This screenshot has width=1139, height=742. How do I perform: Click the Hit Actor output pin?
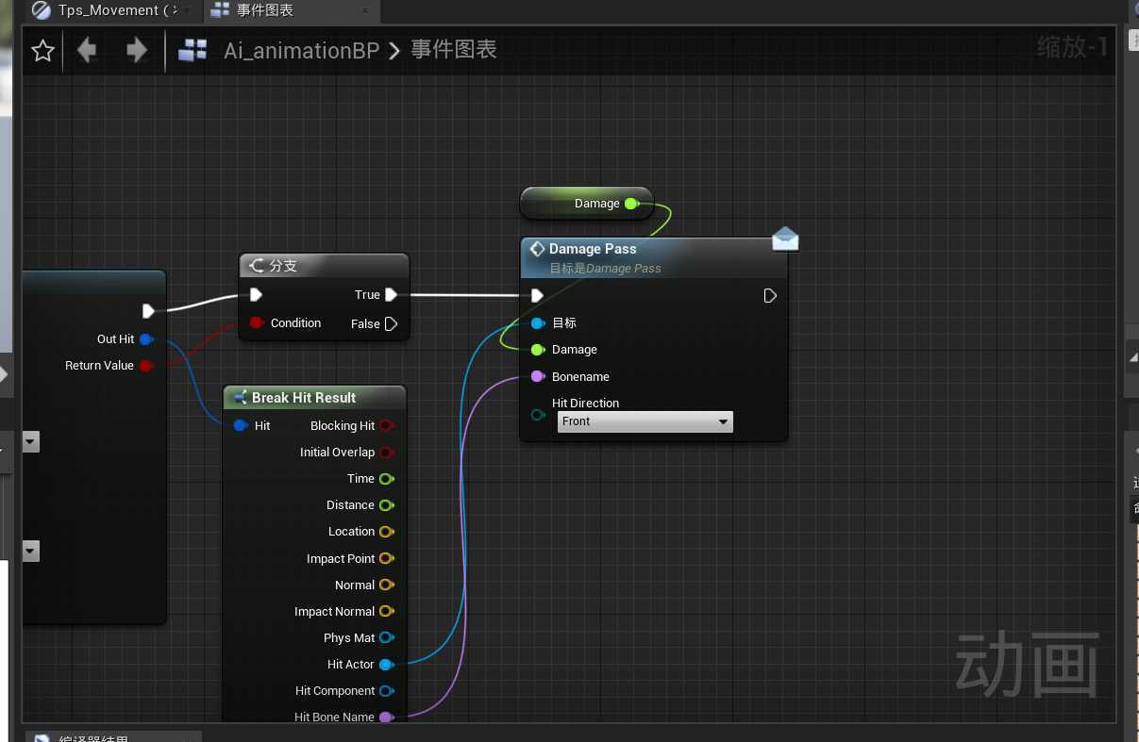(x=386, y=665)
